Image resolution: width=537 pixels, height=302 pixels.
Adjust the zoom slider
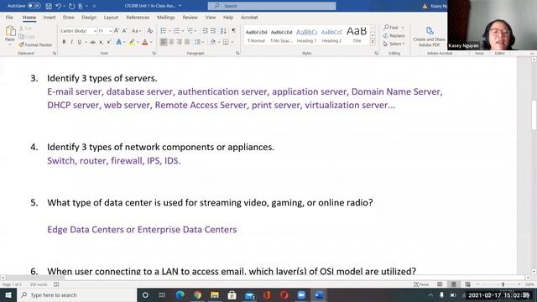coord(503,284)
